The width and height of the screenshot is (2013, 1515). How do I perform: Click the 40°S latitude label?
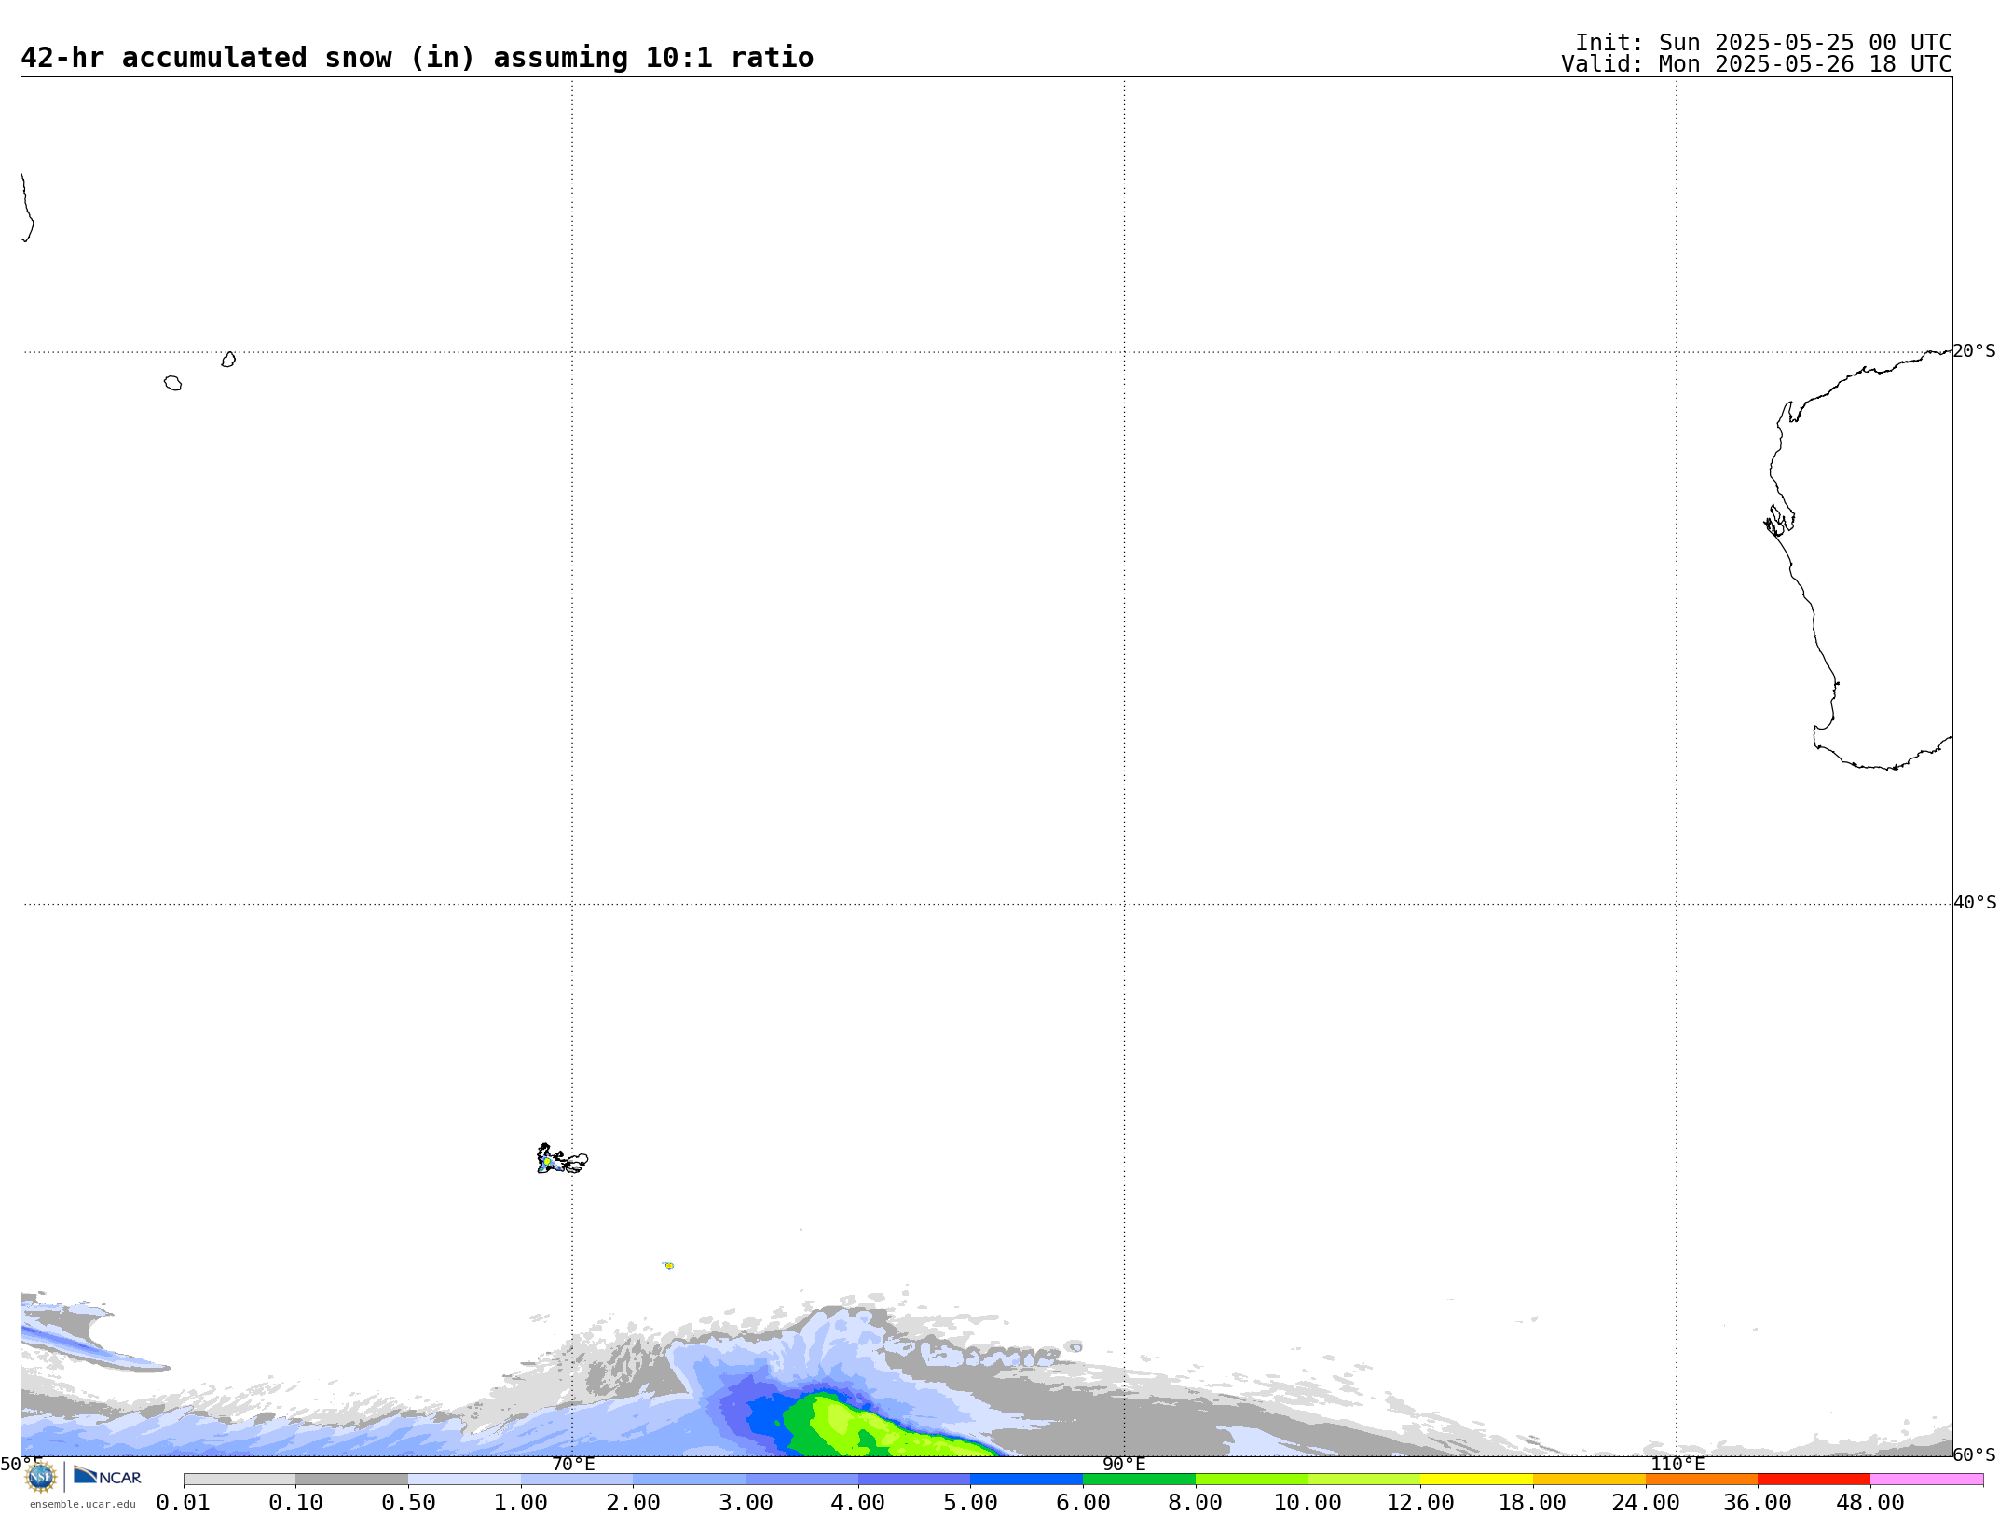1975,903
